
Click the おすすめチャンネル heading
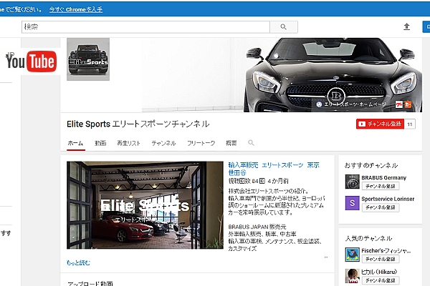pos(371,165)
